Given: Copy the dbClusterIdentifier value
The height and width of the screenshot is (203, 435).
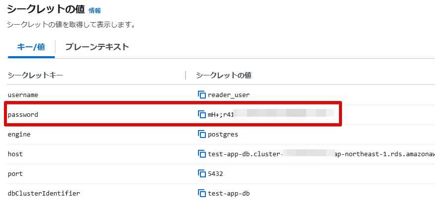Looking at the screenshot, I should [x=201, y=193].
